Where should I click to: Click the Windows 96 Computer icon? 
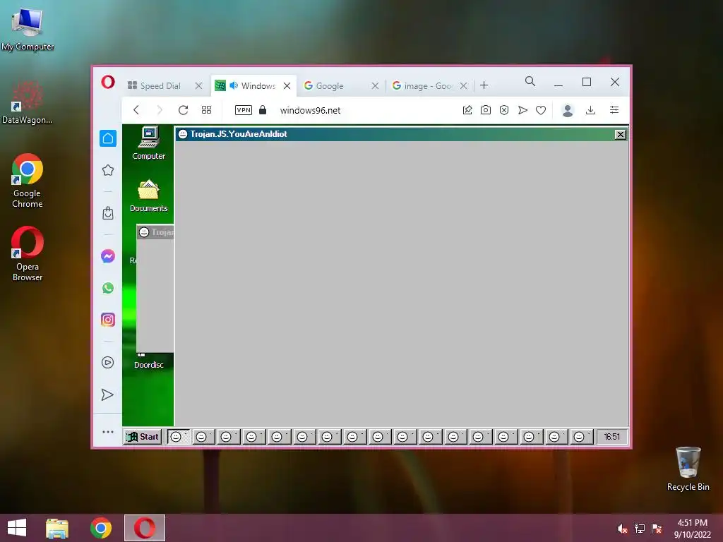tap(148, 143)
